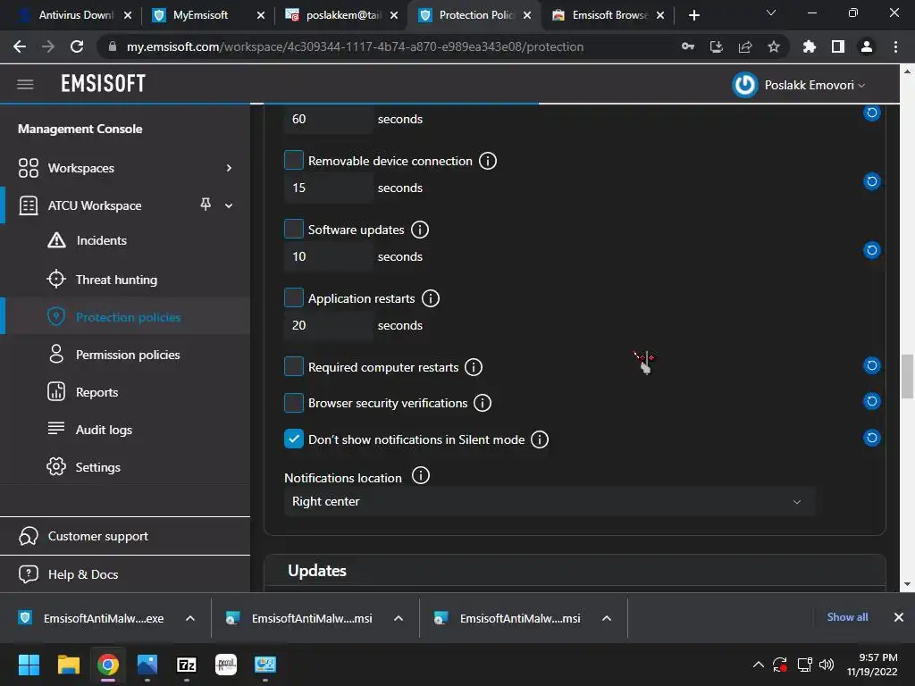Reset the Removable device connection setting
Image resolution: width=915 pixels, height=686 pixels.
pos(872,181)
